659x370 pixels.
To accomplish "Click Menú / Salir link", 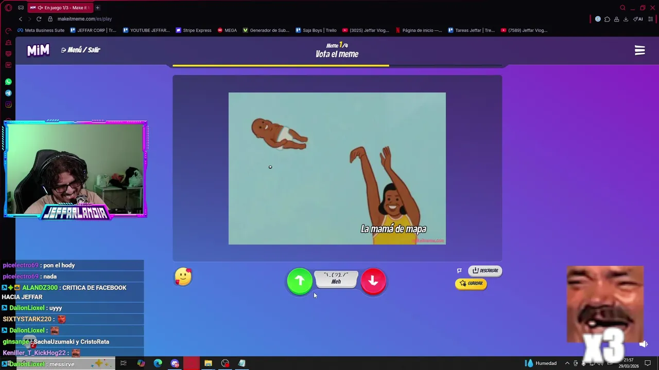I will [80, 50].
